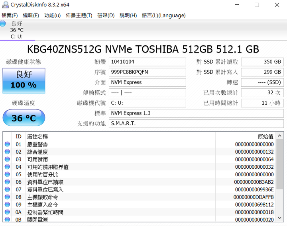287x226 pixels.
Task: Click the disk model title KBG40ZNS512G
Action: 143,49
